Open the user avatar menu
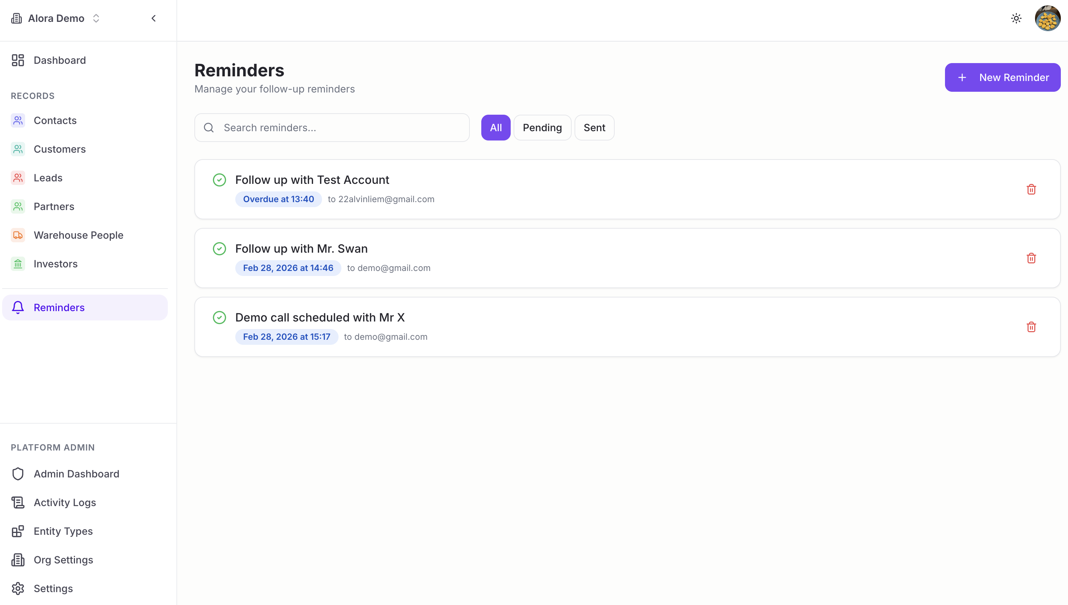This screenshot has height=605, width=1068. coord(1047,18)
